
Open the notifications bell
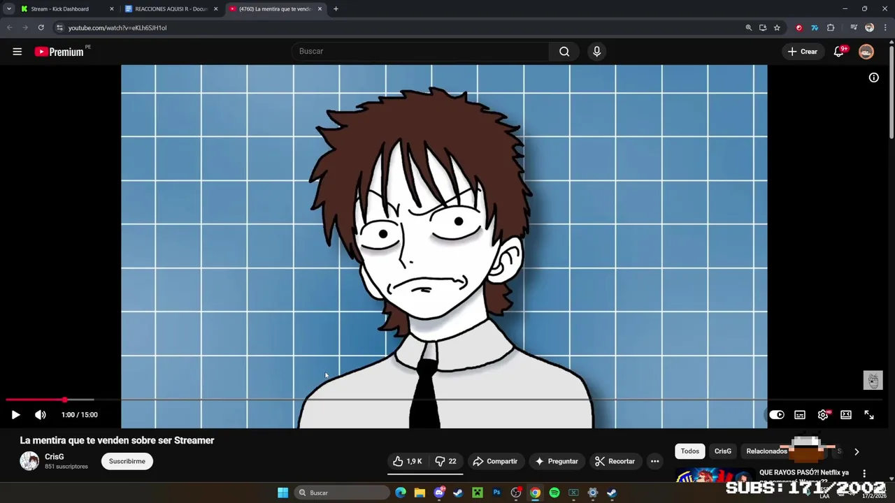click(x=838, y=52)
